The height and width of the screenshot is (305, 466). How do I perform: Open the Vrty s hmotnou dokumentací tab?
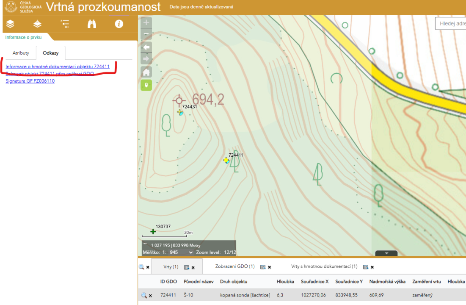tap(324, 266)
